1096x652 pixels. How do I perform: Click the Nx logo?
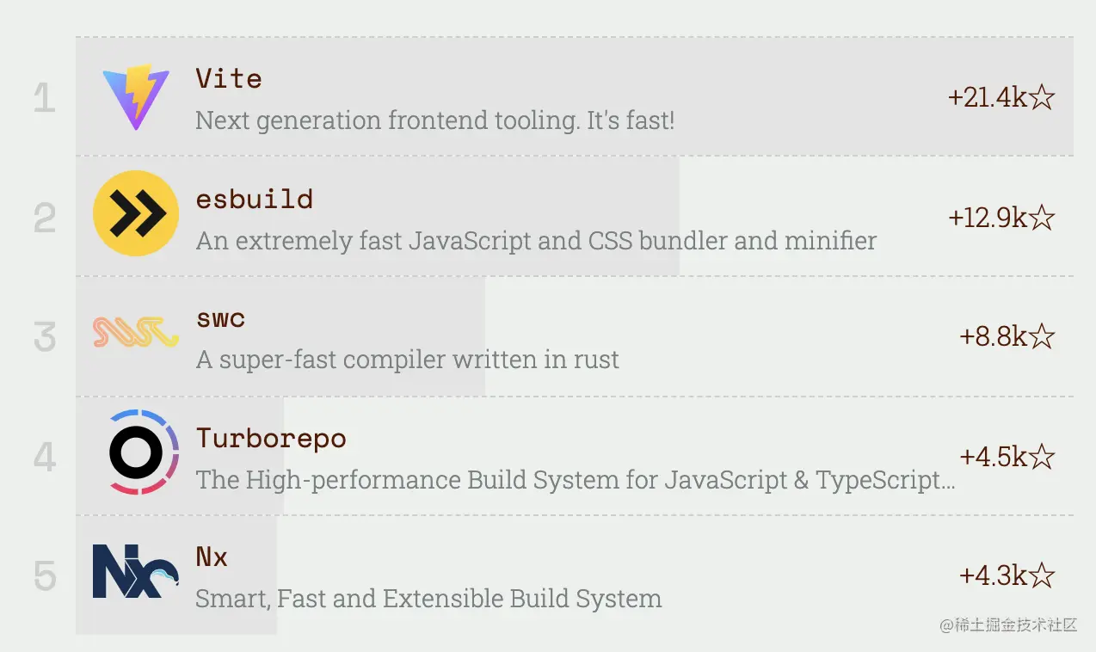pyautogui.click(x=136, y=571)
